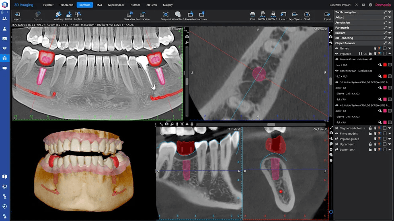The image size is (394, 221).
Task: Click the vertical slider handle beside coronal view
Action: pos(331,212)
